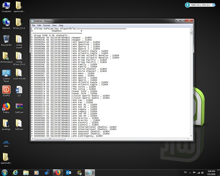Click the first 'The Voice , 11804' line
The width and height of the screenshot is (220, 176).
pos(63,87)
